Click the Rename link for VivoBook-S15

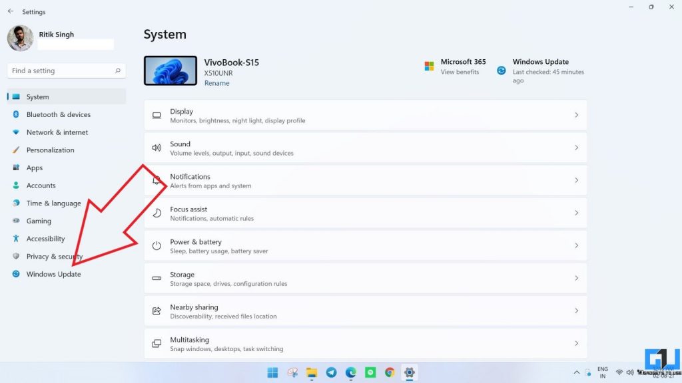click(x=216, y=82)
